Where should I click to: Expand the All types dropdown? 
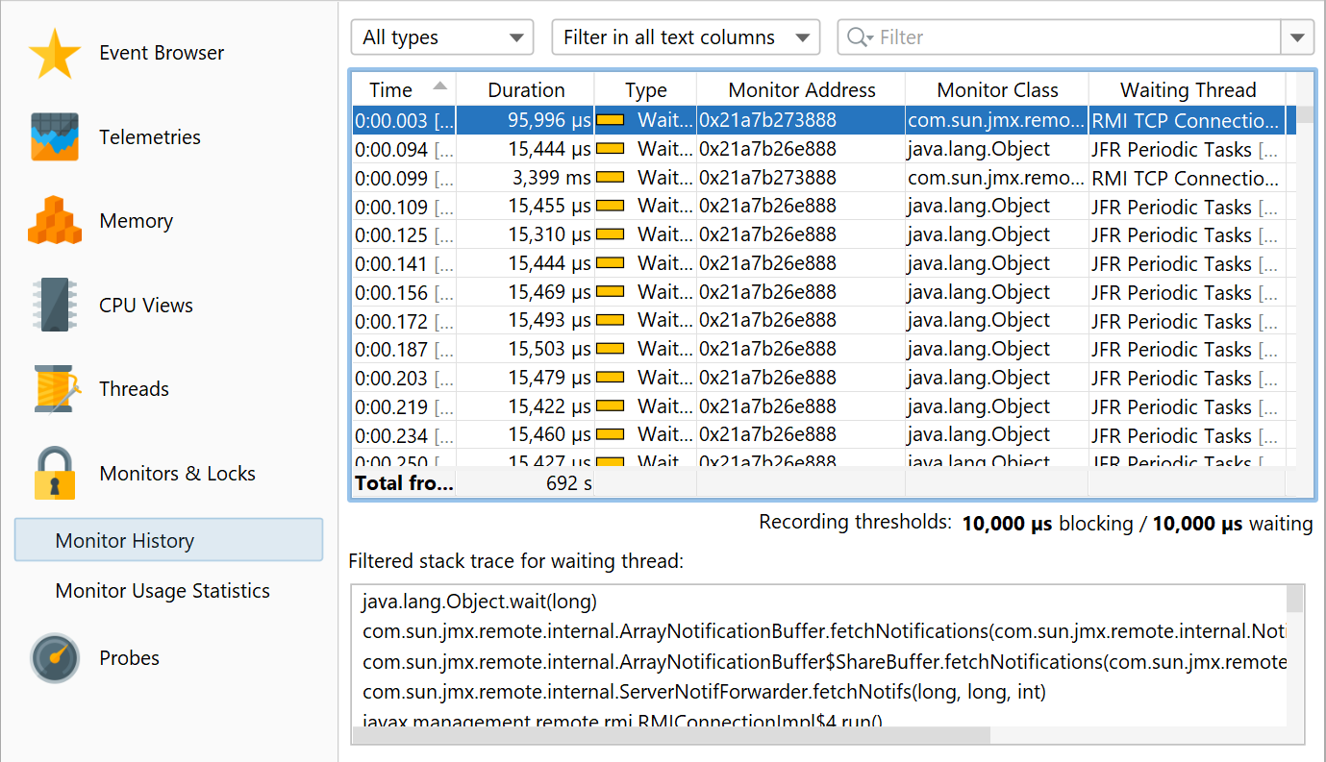click(441, 37)
